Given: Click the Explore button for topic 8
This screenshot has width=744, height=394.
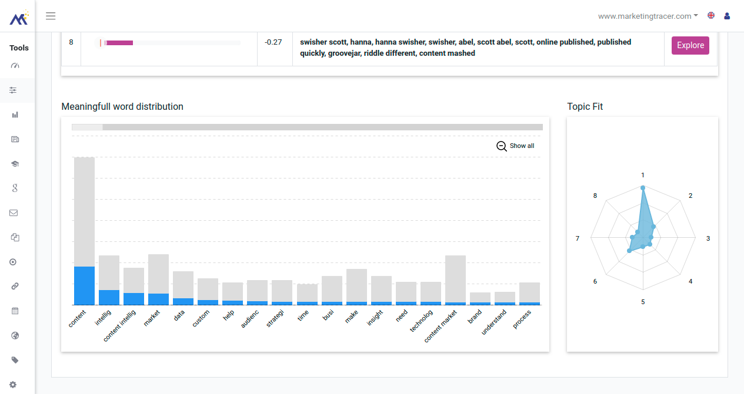Looking at the screenshot, I should 690,45.
